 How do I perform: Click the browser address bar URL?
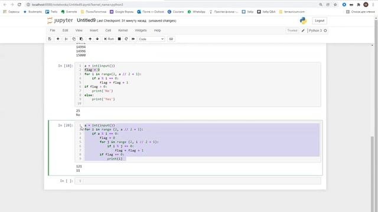pos(77,5)
